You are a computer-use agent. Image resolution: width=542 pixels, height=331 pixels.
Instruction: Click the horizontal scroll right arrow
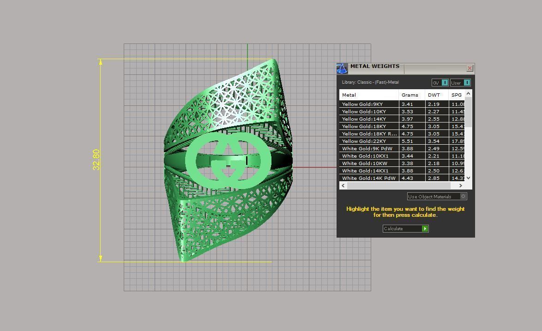tap(460, 185)
